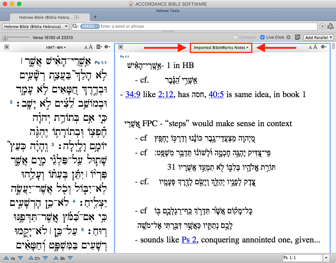Increase text size in HMT-W4 pane
This screenshot has width=336, height=263.
point(91,47)
